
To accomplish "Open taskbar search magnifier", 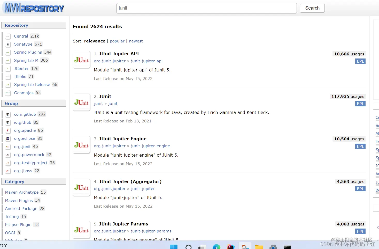I will pos(189,247).
